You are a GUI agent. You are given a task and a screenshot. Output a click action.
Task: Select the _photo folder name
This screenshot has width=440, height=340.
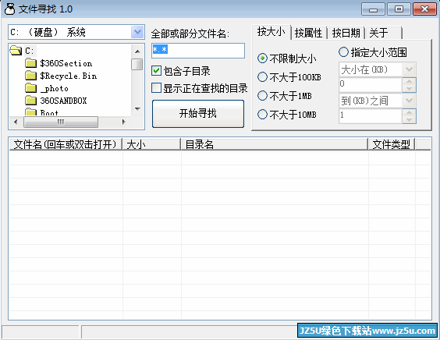coord(54,88)
